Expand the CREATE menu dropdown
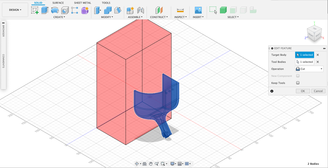Screen dimensions: 328x168 (59, 17)
